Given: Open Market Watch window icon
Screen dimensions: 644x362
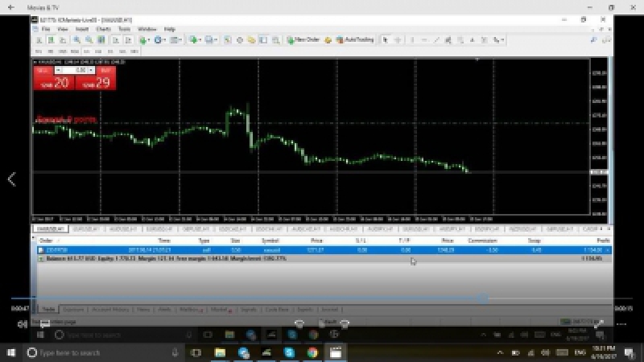Looking at the screenshot, I should coord(228,40).
